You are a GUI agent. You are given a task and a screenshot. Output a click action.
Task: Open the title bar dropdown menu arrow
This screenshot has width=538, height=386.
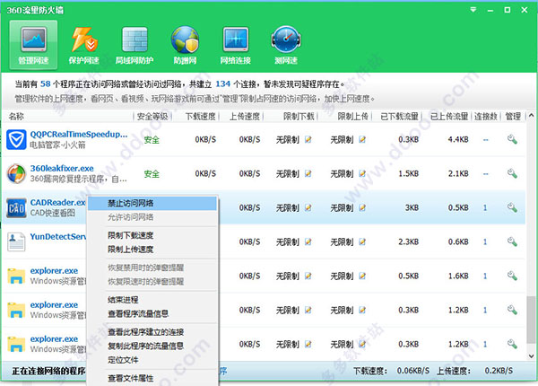click(x=473, y=10)
